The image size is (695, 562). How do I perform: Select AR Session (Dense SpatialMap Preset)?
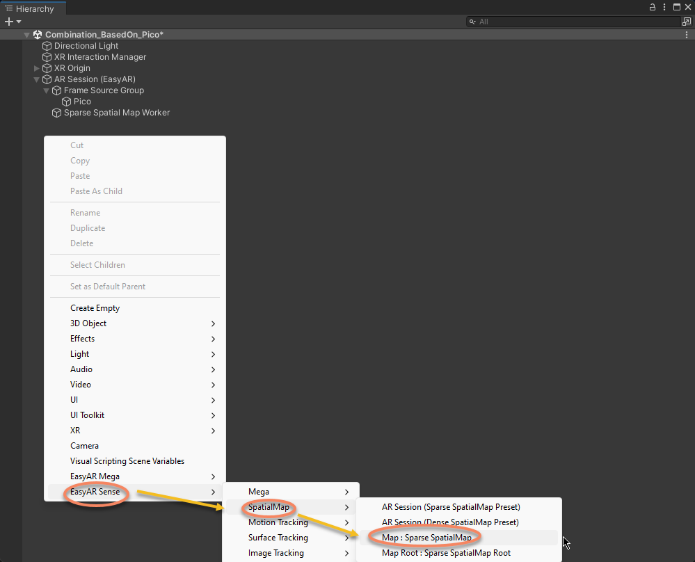pyautogui.click(x=450, y=522)
